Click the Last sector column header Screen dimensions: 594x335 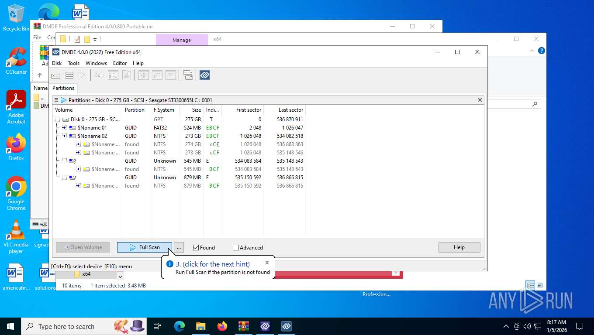[285, 110]
